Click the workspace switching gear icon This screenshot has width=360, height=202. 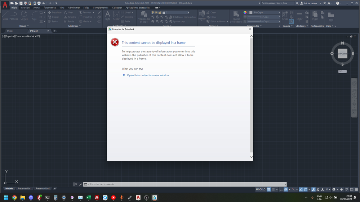334,189
